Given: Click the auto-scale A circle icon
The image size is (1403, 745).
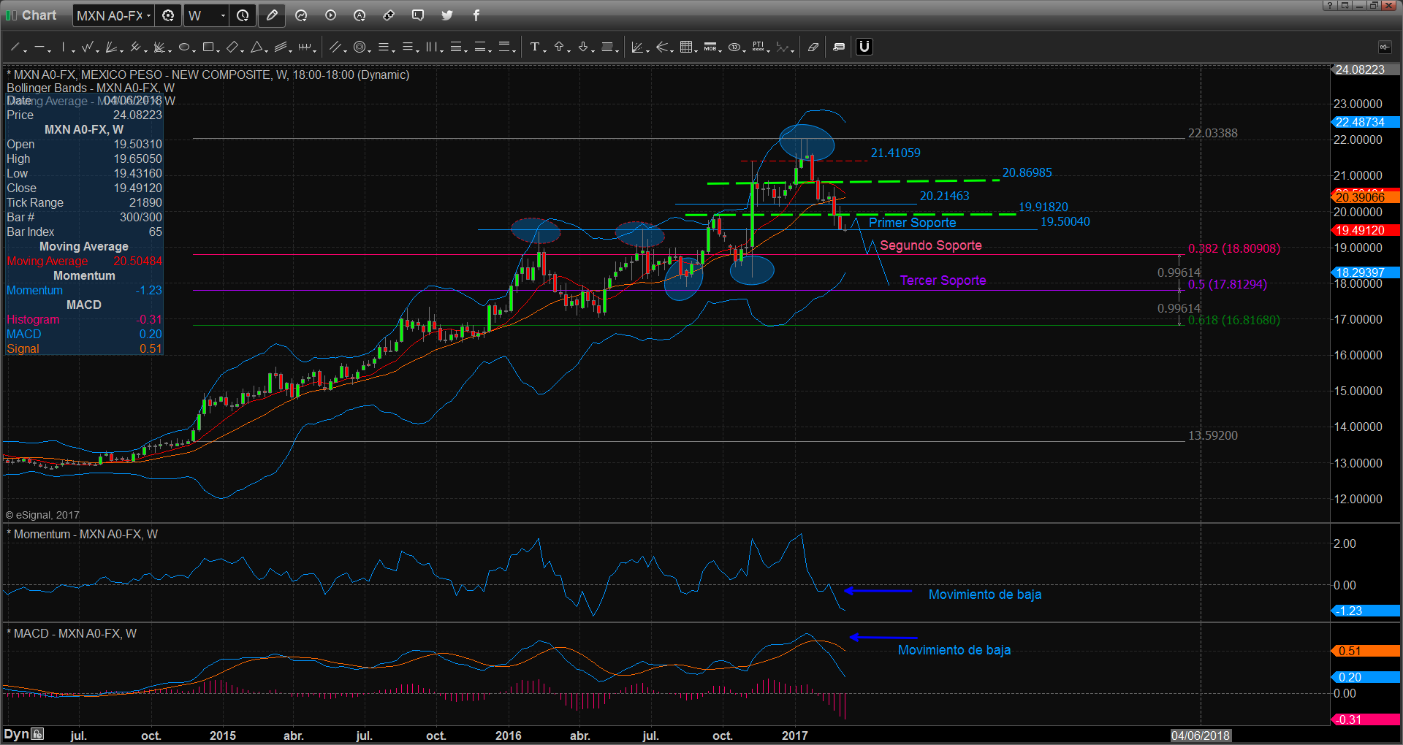Looking at the screenshot, I should (x=360, y=15).
